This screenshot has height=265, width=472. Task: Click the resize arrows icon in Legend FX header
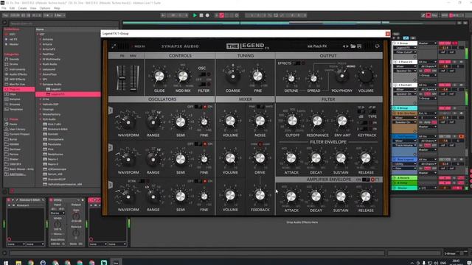click(x=114, y=46)
